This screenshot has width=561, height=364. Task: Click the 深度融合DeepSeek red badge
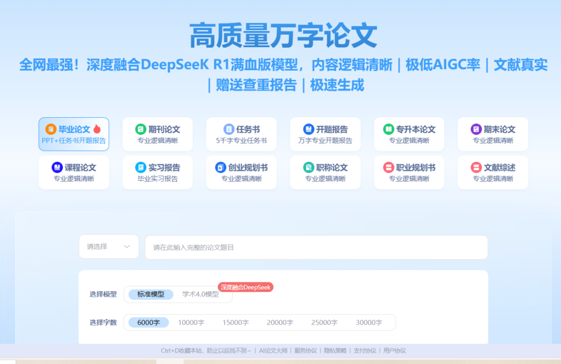(245, 287)
